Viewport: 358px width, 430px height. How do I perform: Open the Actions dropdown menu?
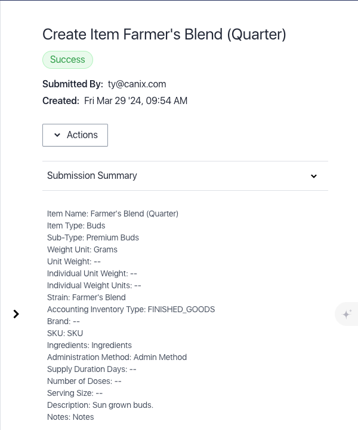[75, 135]
